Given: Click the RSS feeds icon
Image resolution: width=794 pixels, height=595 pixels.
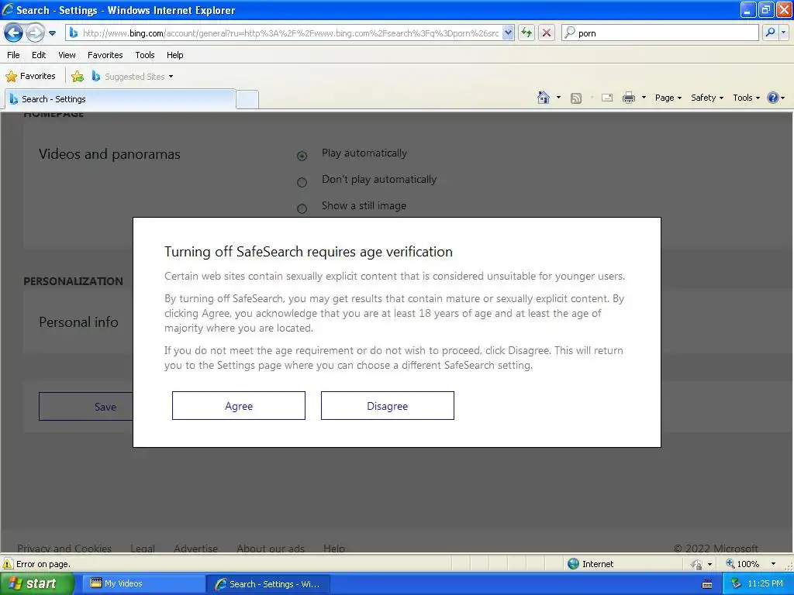Looking at the screenshot, I should (576, 98).
